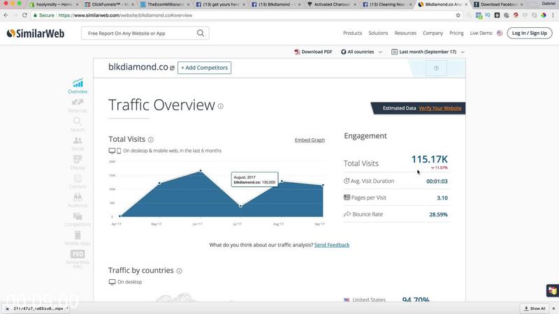
Task: Click the 28.59% bounce rate value
Action: pos(438,214)
